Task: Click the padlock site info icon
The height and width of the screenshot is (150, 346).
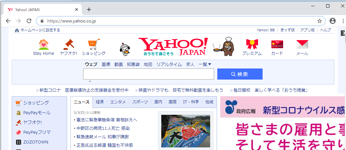Action: point(42,21)
